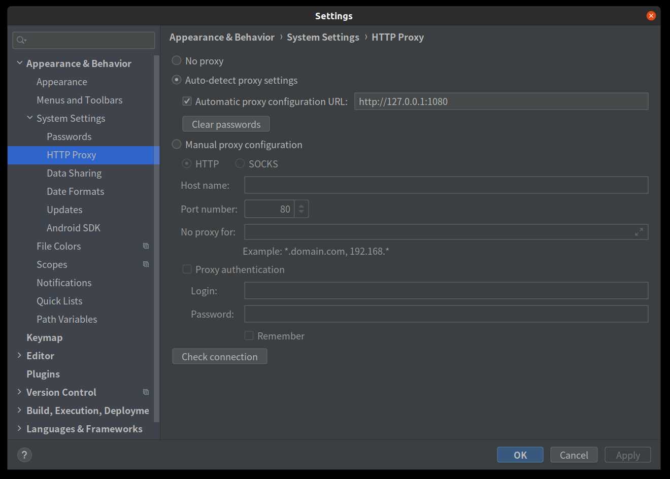Enable the Proxy authentication checkbox
Viewport: 670px width, 479px height.
[187, 269]
